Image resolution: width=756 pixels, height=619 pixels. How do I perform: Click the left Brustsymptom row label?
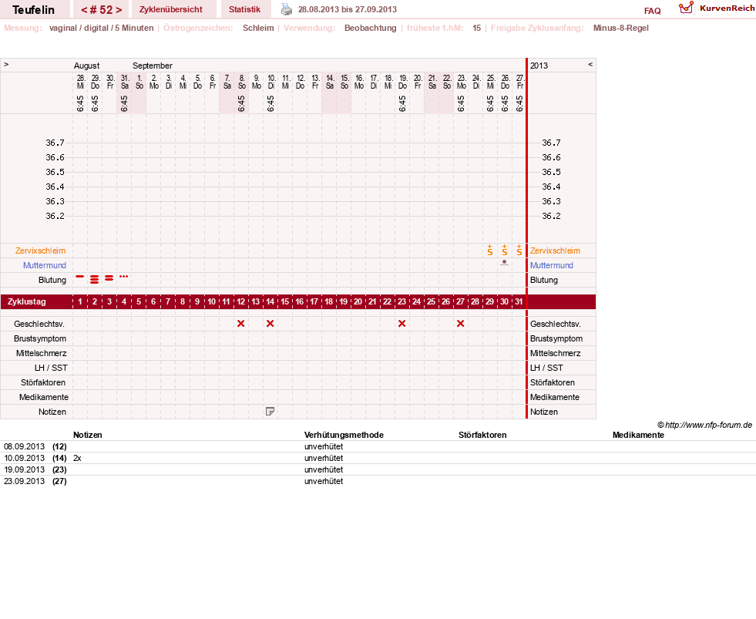click(x=40, y=338)
